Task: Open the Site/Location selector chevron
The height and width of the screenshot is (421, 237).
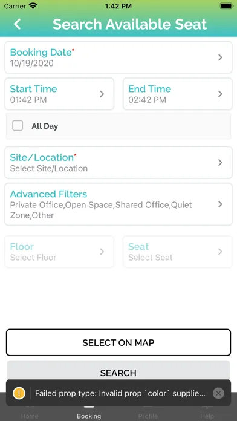Action: tap(220, 163)
